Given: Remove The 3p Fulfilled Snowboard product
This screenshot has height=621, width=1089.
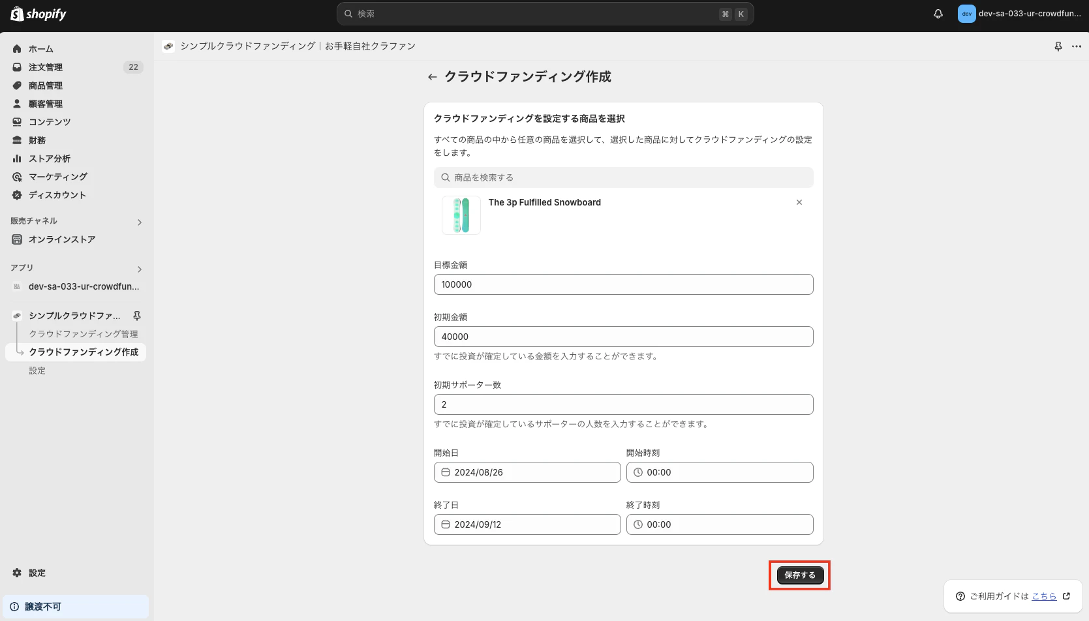Looking at the screenshot, I should 799,202.
